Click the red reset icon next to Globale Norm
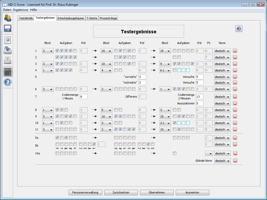267x200 pixels. (235, 161)
